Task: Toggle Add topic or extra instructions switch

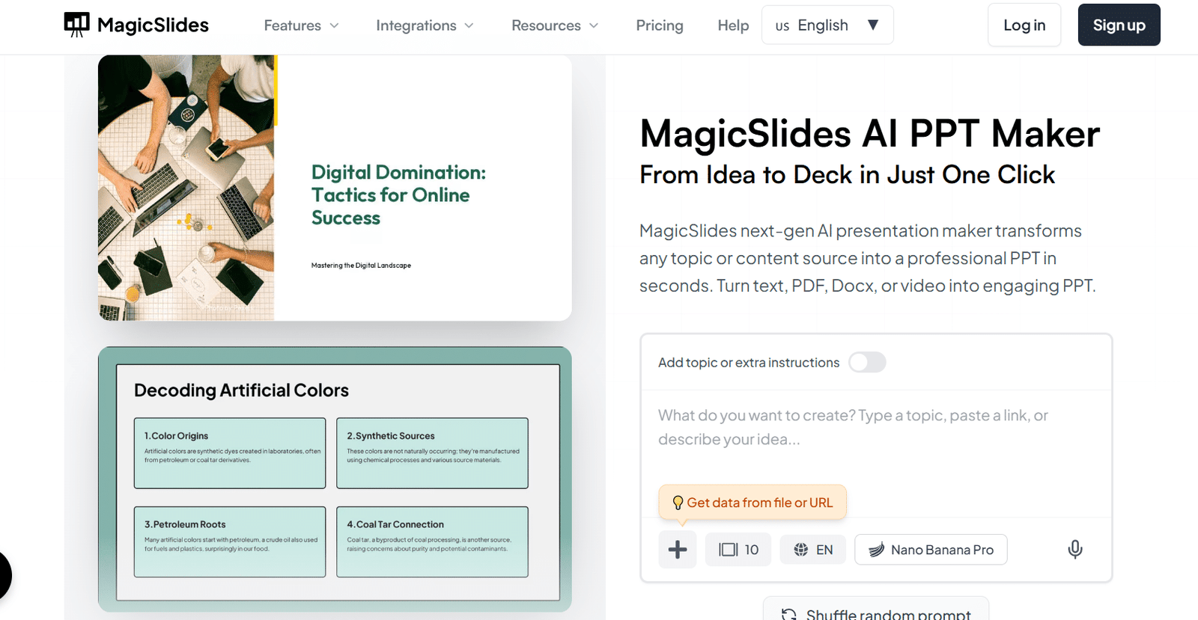Action: point(867,363)
